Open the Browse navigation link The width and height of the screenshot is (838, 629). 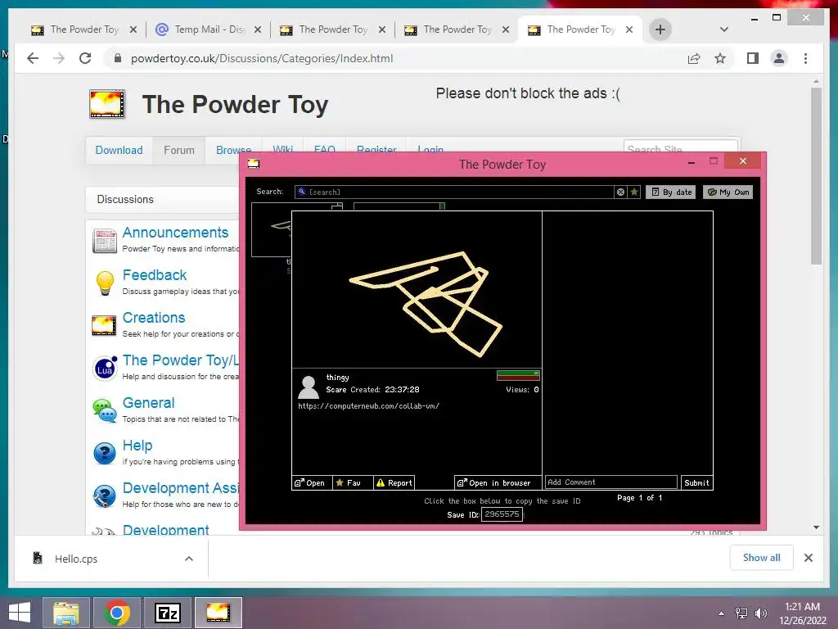coord(233,151)
